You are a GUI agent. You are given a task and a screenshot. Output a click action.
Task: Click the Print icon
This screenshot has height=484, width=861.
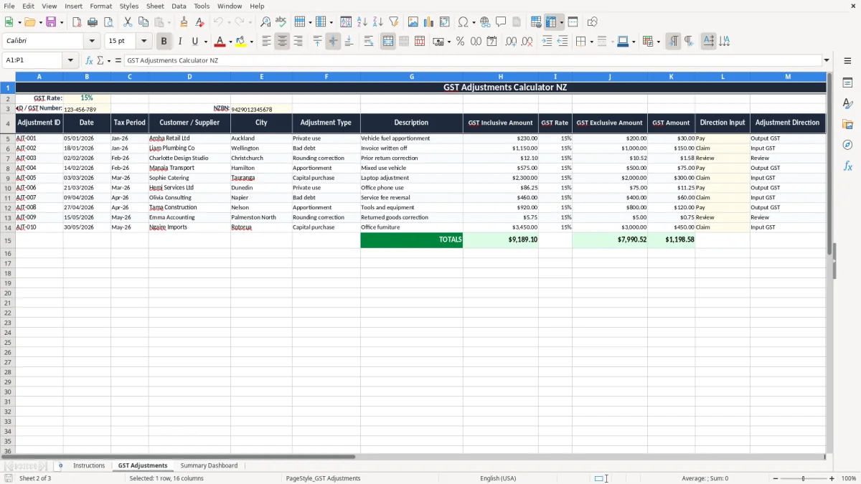point(93,22)
